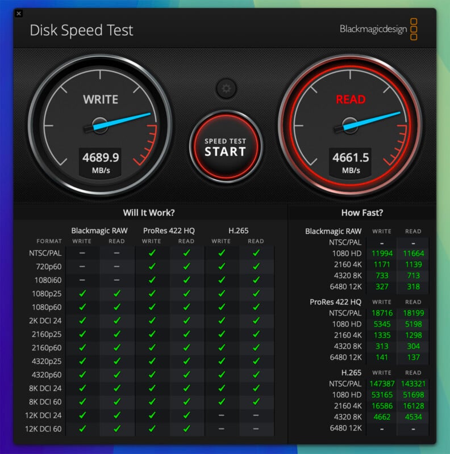Click ProRes 1080 HD write value 5345
Viewport: 450px width, 454px height.
(382, 324)
